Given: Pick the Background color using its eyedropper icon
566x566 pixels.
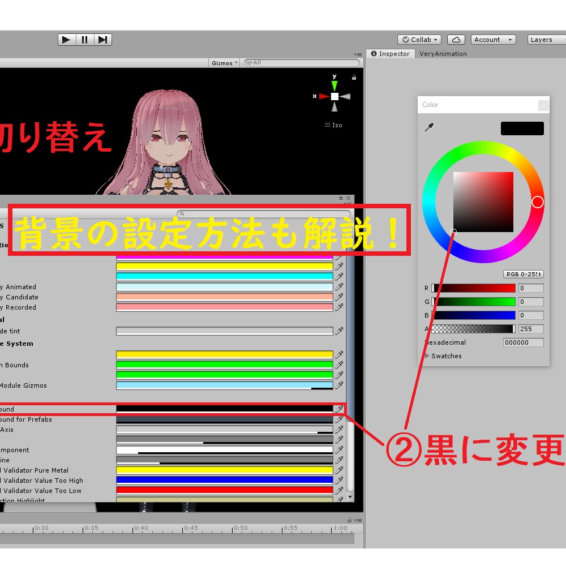Looking at the screenshot, I should (x=338, y=409).
